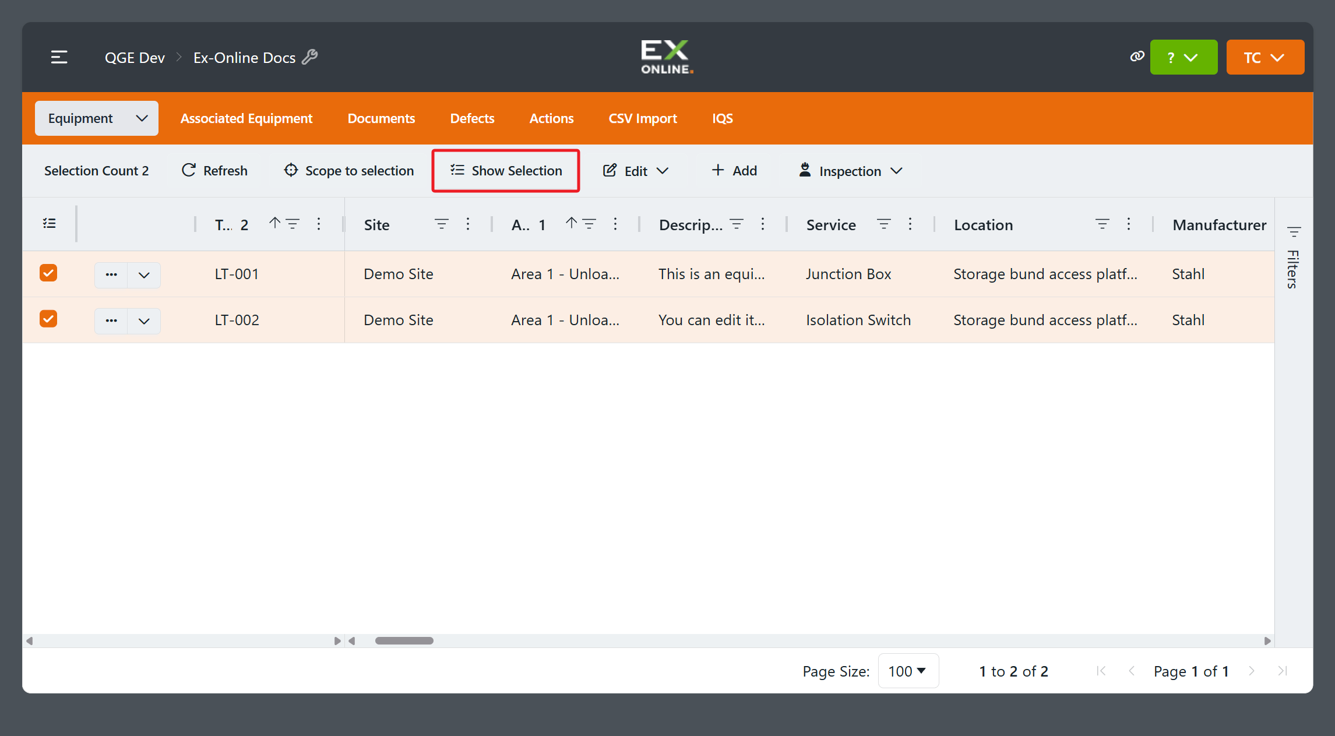Screen dimensions: 1335x736
Task: Expand the chevron for row LT-001
Action: tap(144, 274)
